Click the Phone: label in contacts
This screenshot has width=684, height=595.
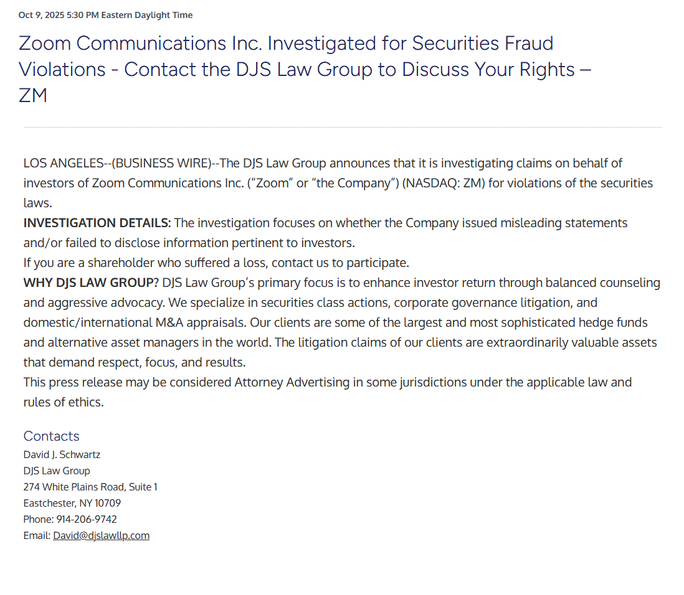(38, 519)
